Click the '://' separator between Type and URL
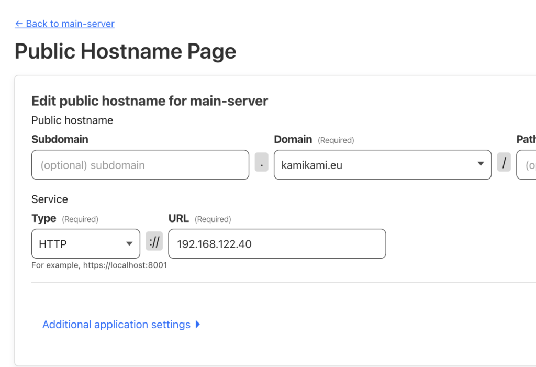 [154, 241]
